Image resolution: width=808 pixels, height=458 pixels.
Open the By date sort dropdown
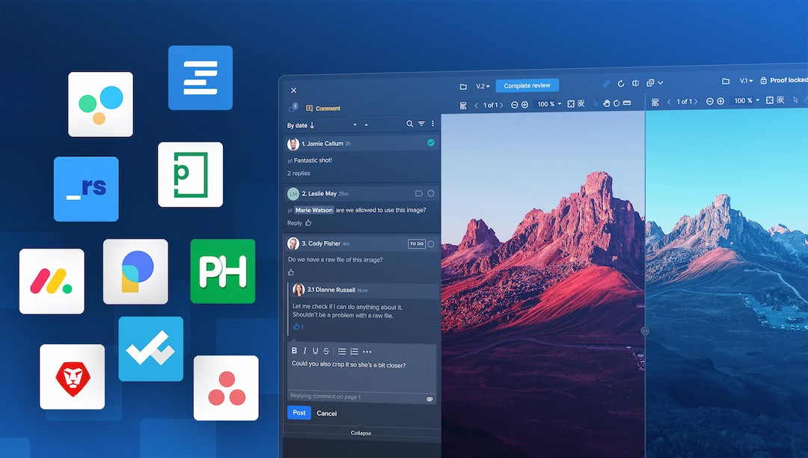(x=299, y=124)
